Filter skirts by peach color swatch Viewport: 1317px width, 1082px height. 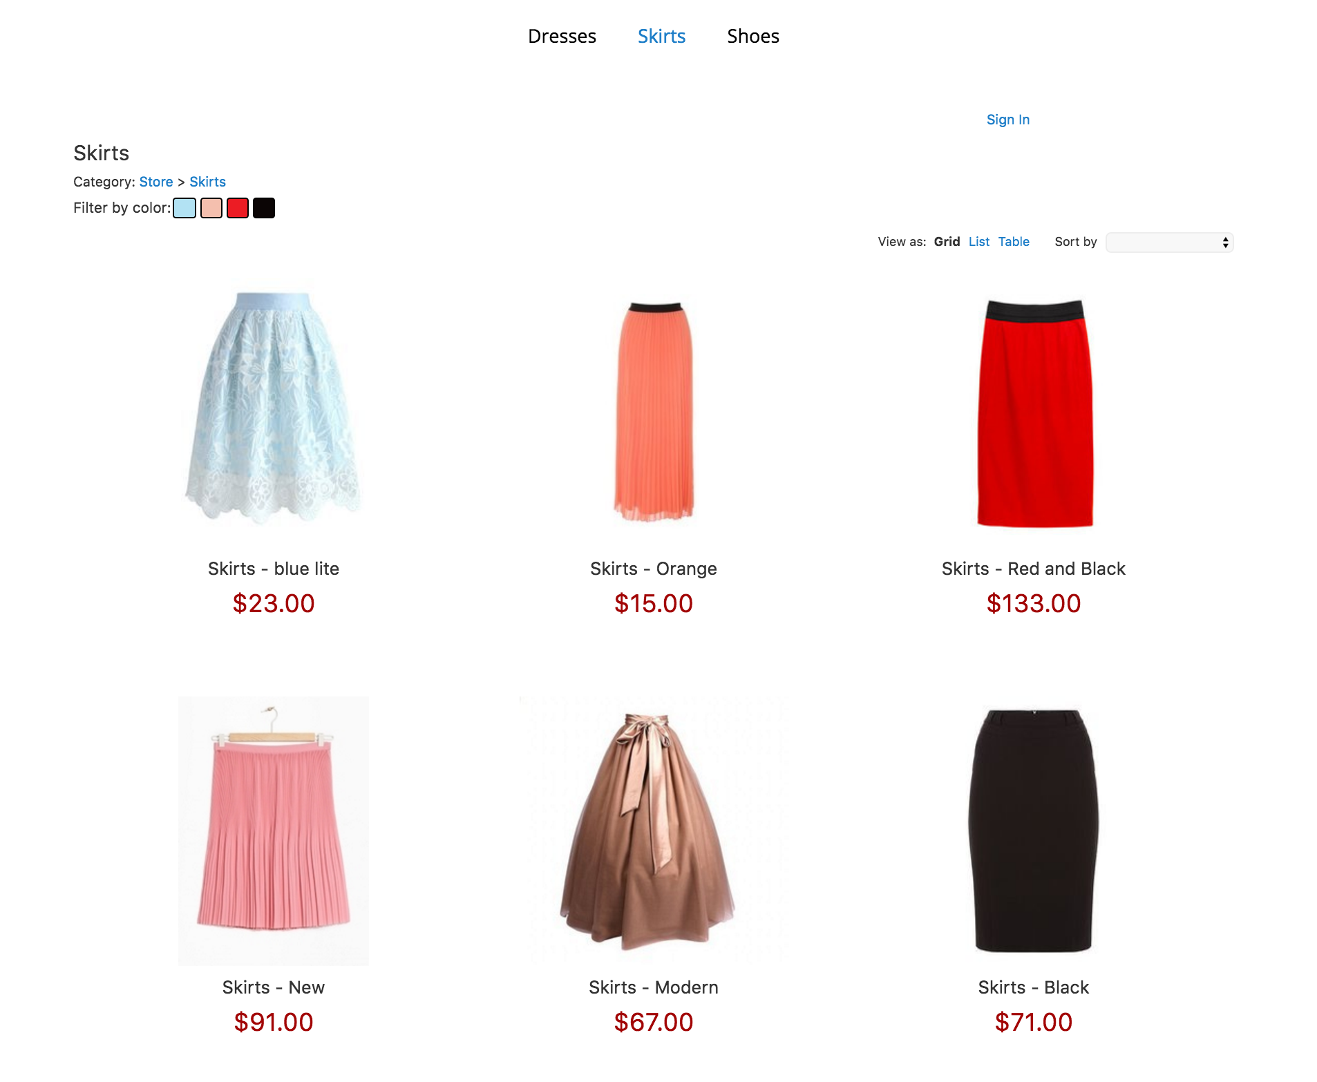(x=211, y=208)
